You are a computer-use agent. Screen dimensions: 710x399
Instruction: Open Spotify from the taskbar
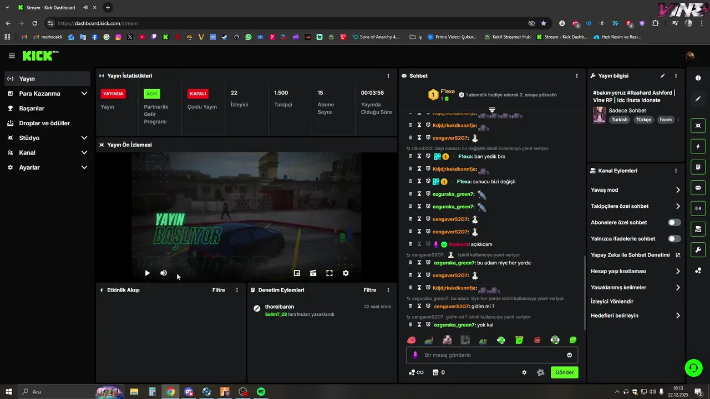pos(261,392)
